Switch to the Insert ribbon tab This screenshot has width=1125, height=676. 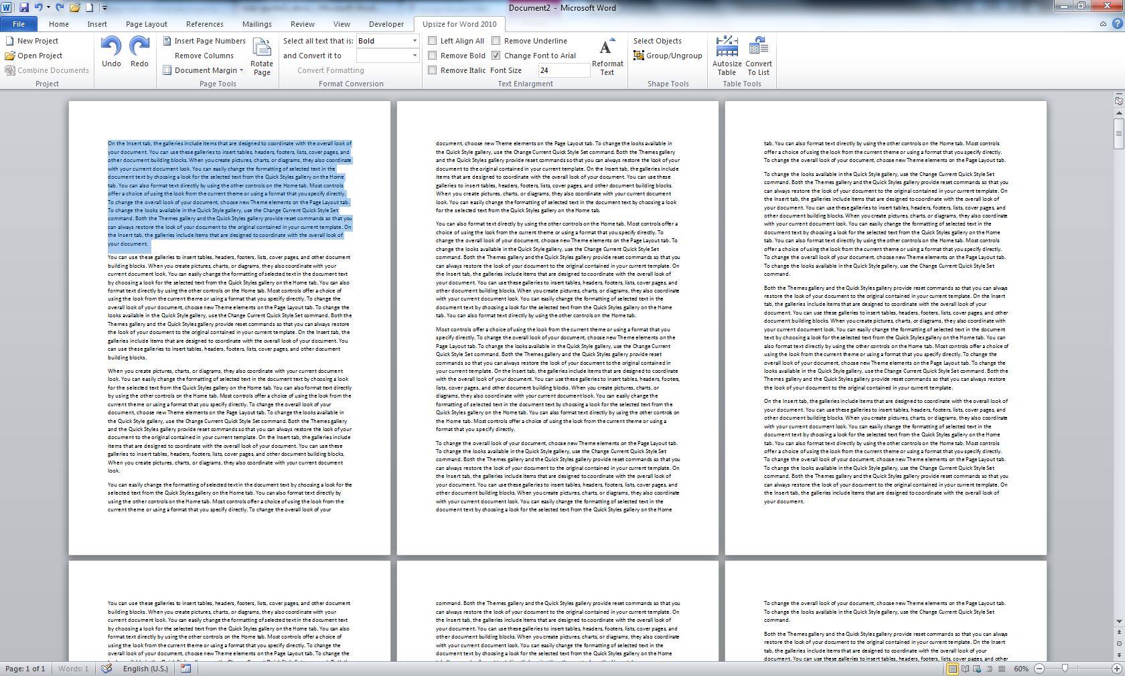tap(97, 24)
